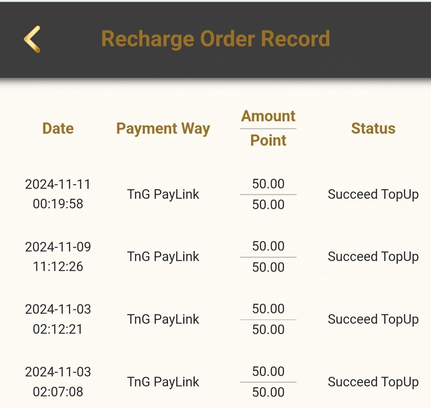Open the 2024-11-11 00:19:58 record date
The image size is (431, 408).
(x=58, y=194)
